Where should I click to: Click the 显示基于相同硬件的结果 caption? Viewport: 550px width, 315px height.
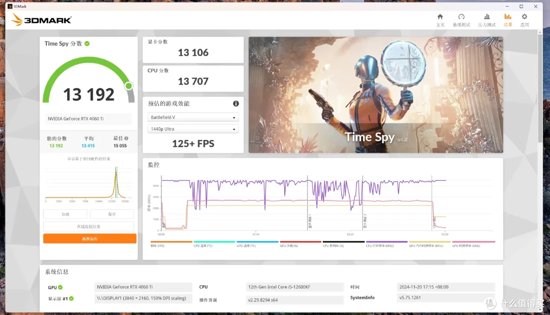point(89,159)
